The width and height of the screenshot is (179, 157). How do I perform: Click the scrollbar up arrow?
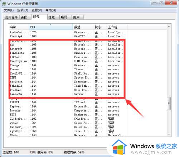pos(169,27)
